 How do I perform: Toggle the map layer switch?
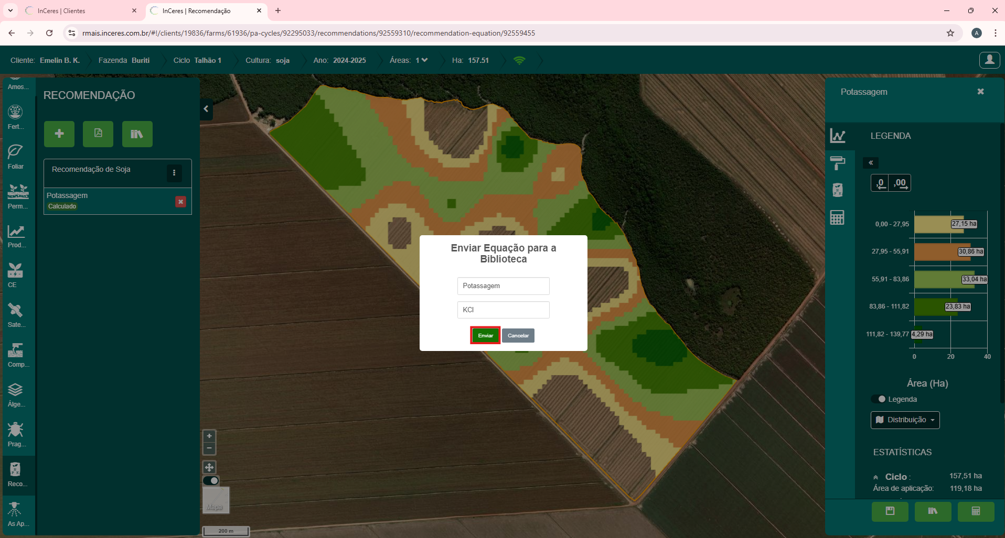pos(211,480)
